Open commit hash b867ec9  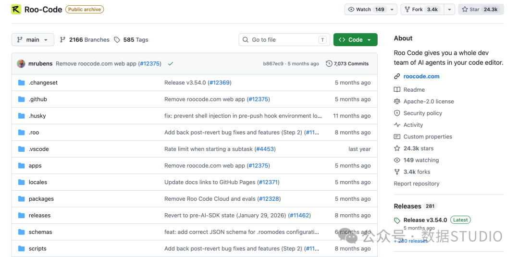tap(273, 63)
